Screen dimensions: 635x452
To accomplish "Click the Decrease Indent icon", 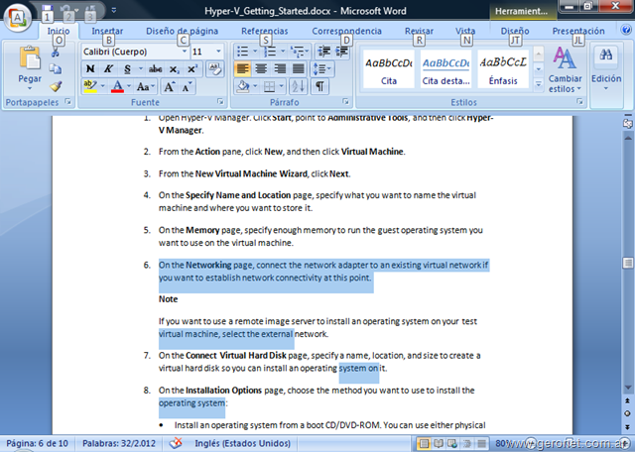I will [x=323, y=52].
